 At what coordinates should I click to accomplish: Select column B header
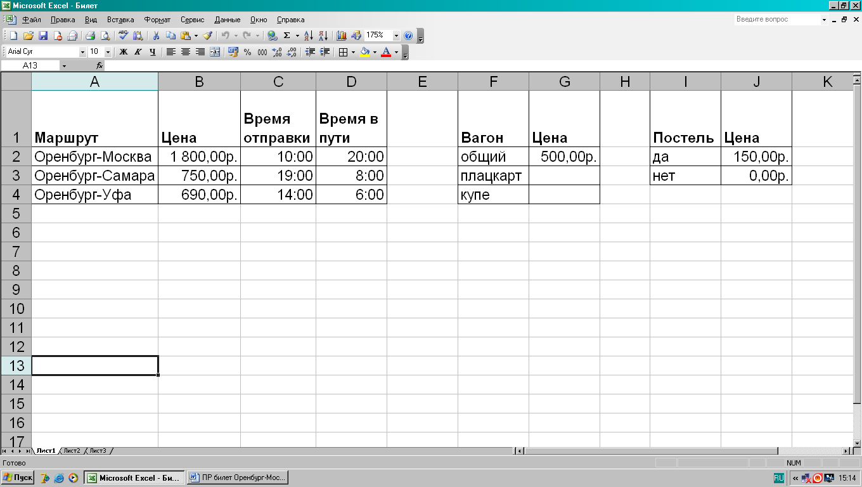pos(199,81)
